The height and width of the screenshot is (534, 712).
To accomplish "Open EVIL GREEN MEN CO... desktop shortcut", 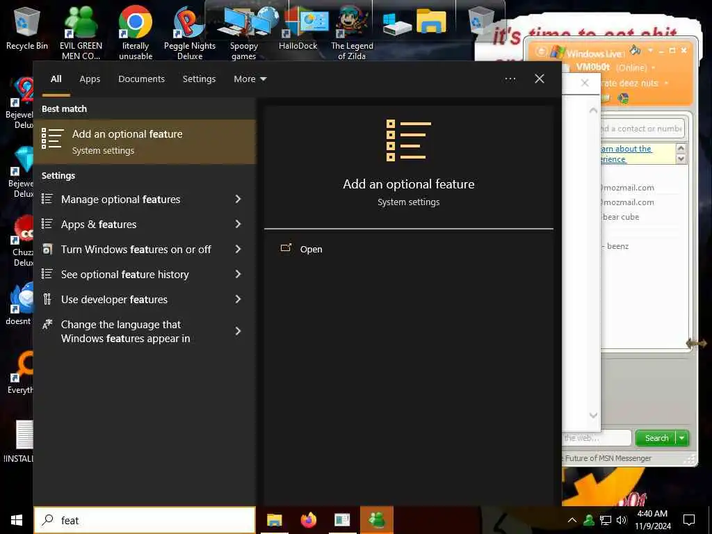I will tap(81, 32).
